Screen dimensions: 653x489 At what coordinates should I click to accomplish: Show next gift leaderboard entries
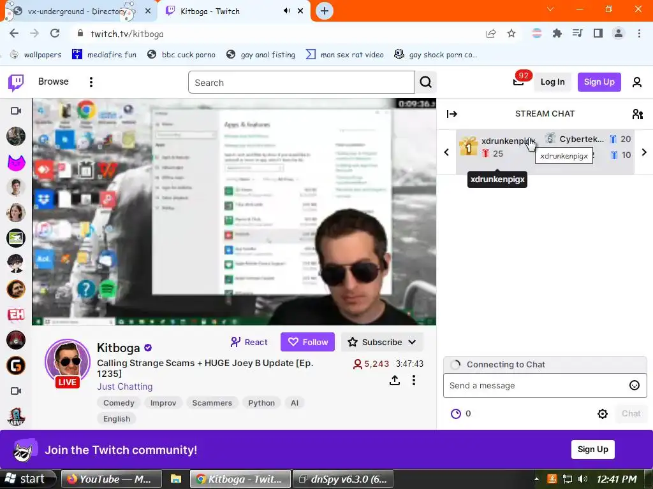coord(644,152)
